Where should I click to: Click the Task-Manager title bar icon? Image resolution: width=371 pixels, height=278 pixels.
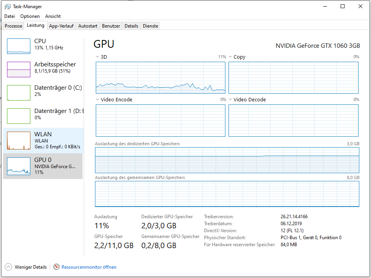tap(7, 7)
